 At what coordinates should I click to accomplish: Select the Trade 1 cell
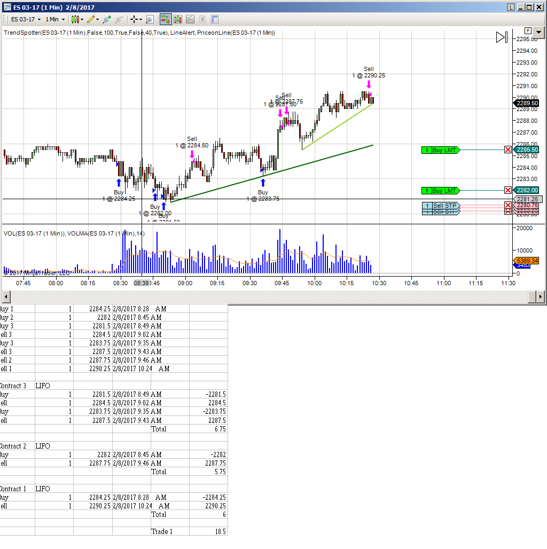click(x=170, y=531)
